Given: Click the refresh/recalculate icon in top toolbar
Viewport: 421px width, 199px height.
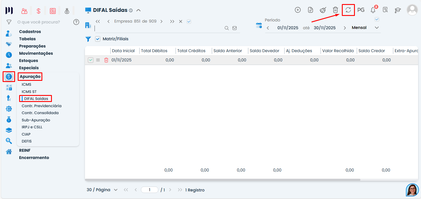Looking at the screenshot, I should [x=348, y=10].
